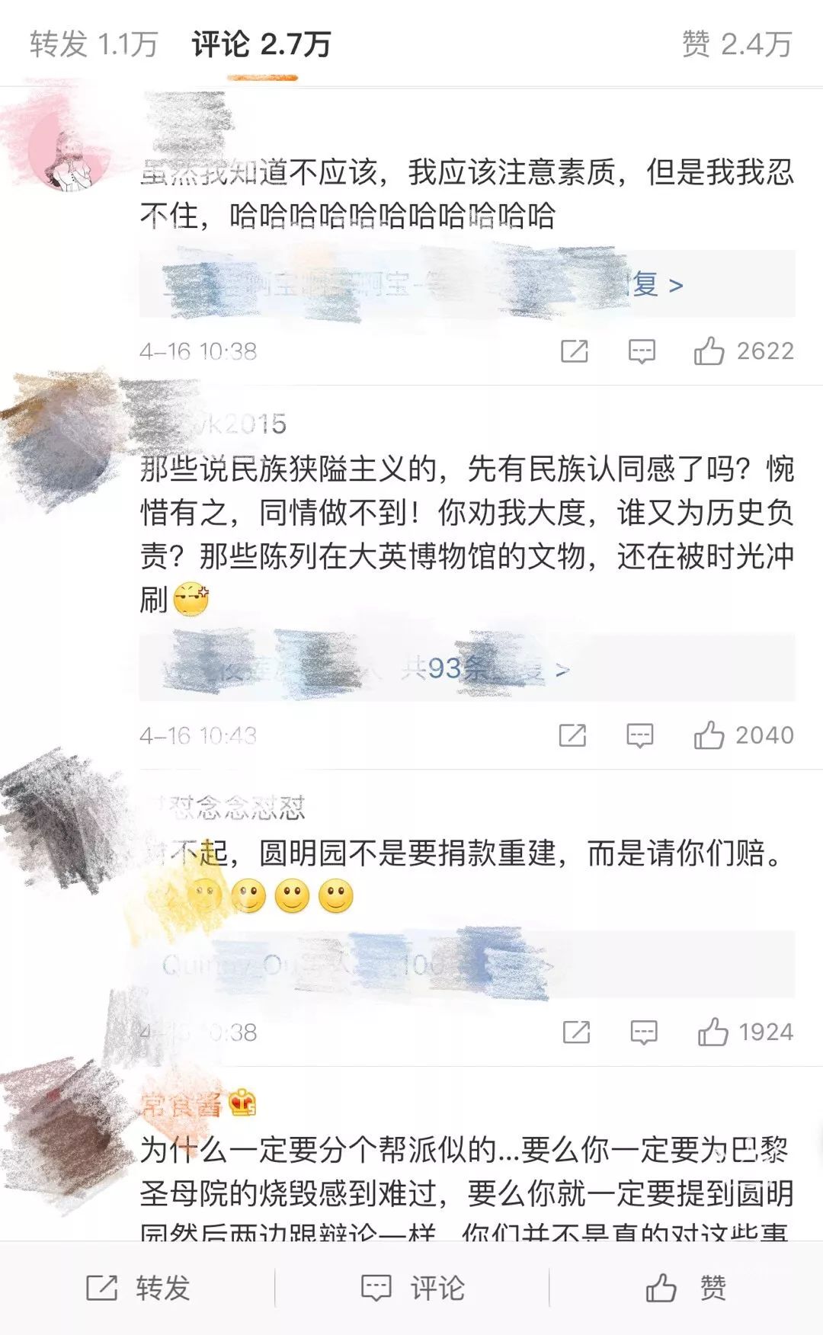Repost icon on the 1924-likes comment
This screenshot has height=1335, width=823.
576,1032
